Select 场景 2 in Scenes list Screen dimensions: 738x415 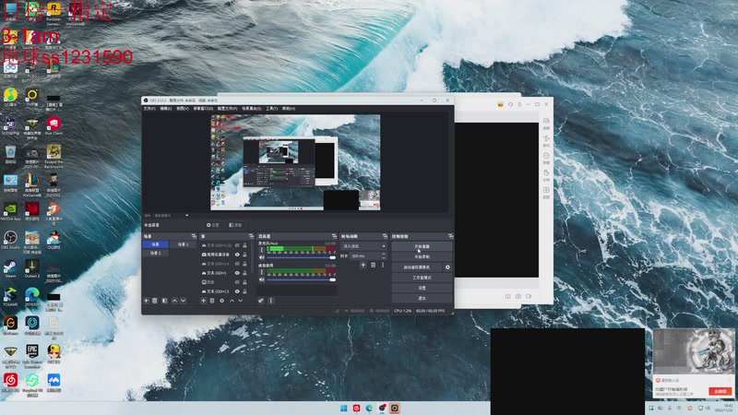coord(155,253)
